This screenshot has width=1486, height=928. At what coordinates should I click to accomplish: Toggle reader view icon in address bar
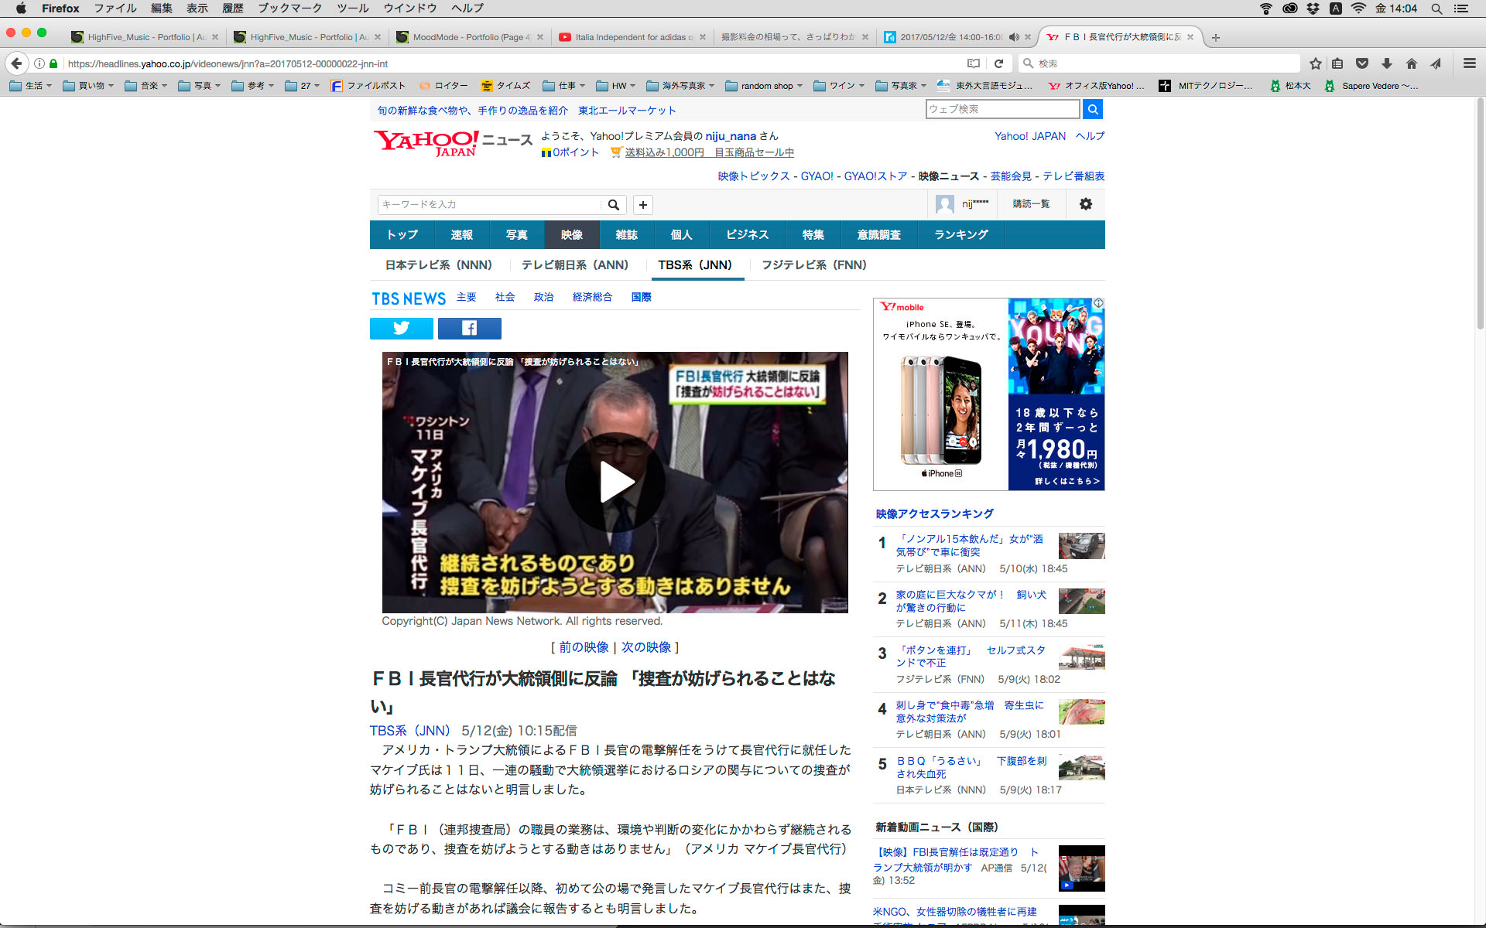click(x=974, y=63)
